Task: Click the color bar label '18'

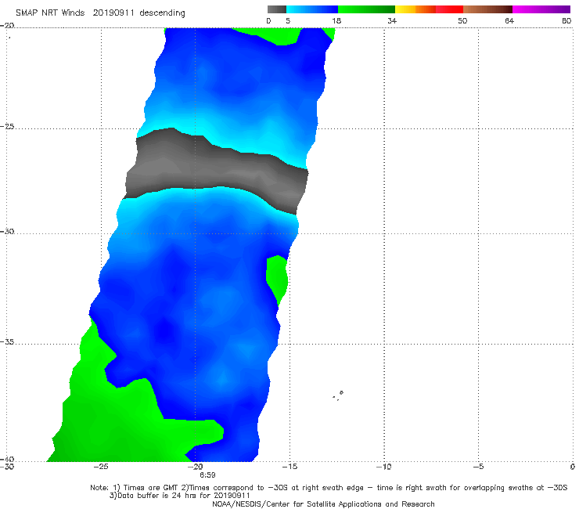Action: coord(336,20)
